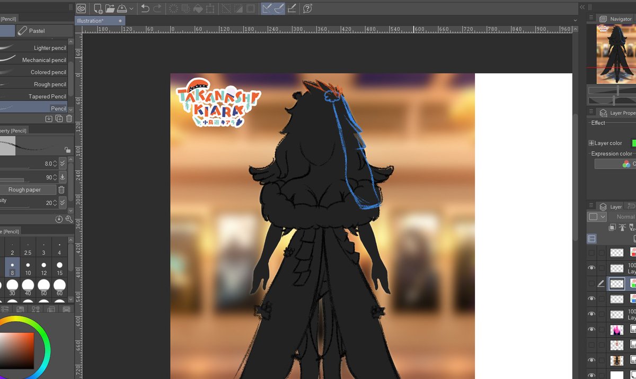Adjust the Navigator rotation slider

pos(613,100)
